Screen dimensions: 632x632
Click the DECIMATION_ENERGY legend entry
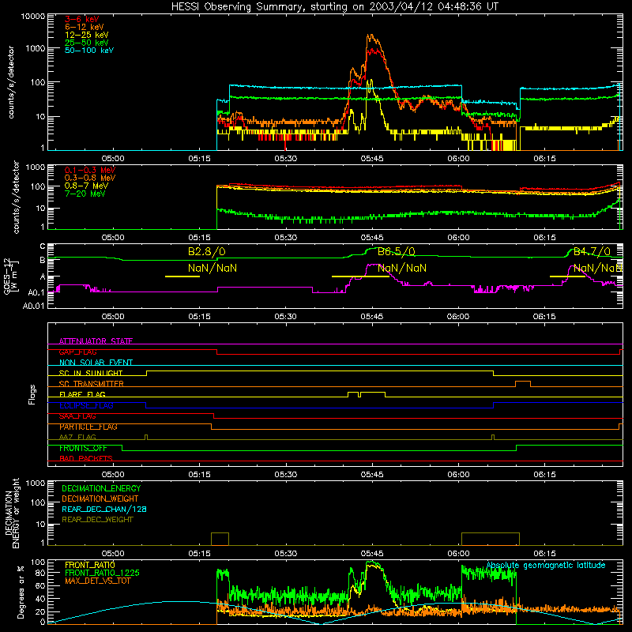101,488
